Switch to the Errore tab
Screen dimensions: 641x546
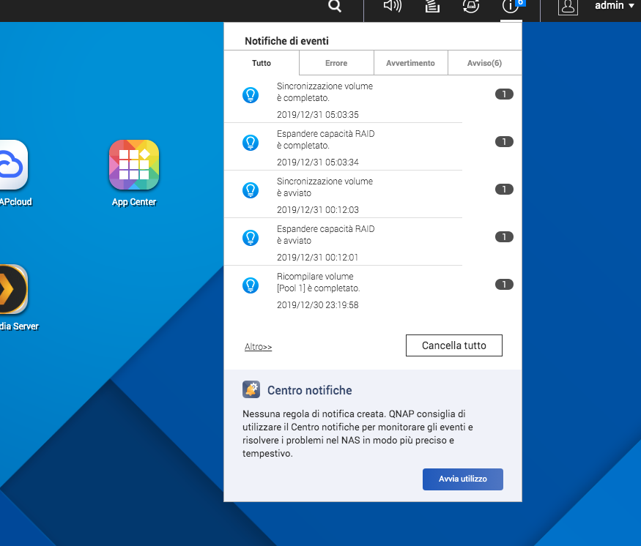pyautogui.click(x=336, y=63)
